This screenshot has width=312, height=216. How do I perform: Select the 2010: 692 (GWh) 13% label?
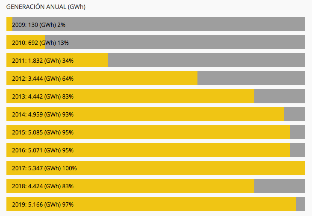click(x=40, y=43)
